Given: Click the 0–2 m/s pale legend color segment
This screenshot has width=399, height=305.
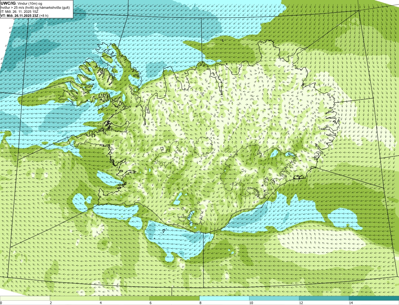Looking at the screenshot, I should click(25, 298).
